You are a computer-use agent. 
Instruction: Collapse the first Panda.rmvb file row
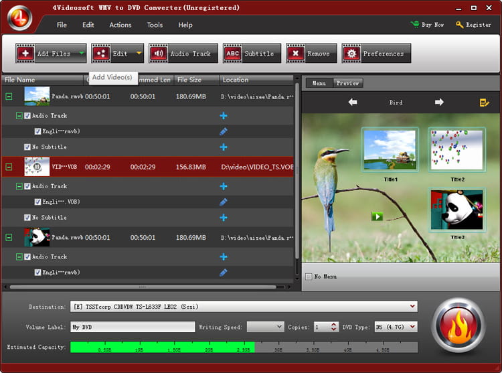point(9,96)
